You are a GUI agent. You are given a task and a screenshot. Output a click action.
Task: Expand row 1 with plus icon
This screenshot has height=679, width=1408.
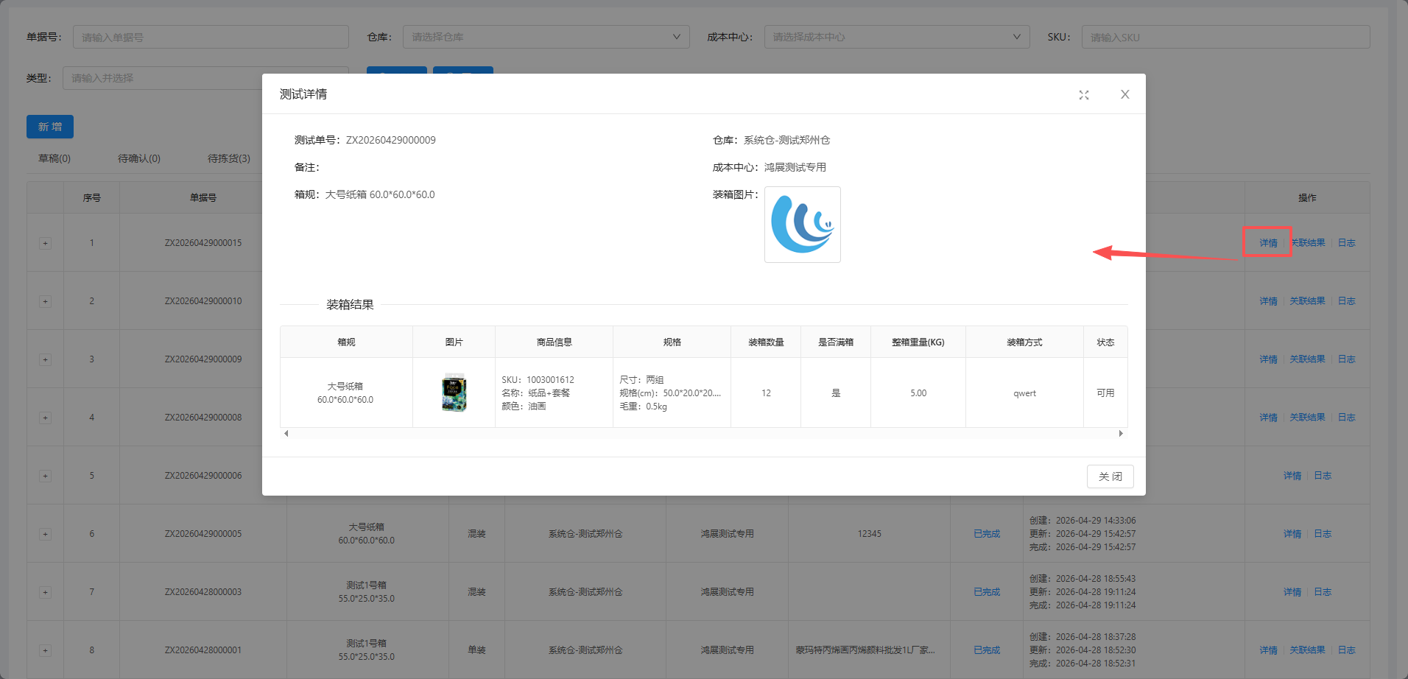[45, 243]
